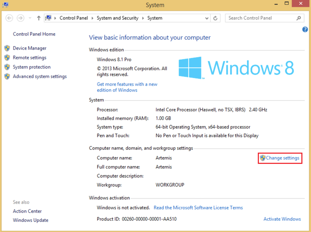Screen dimensions: 311x232
Task: Expand the address bar history dropdown
Action: click(x=207, y=18)
